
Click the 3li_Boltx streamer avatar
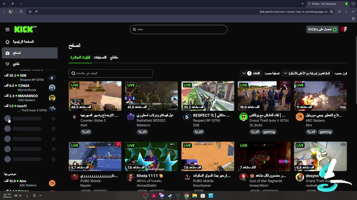243,117
